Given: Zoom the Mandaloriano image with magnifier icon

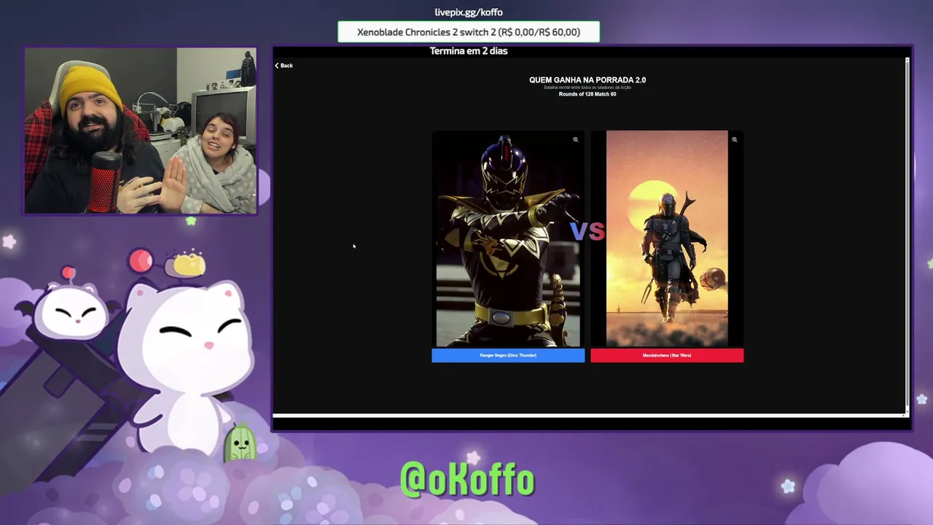Looking at the screenshot, I should [x=734, y=139].
